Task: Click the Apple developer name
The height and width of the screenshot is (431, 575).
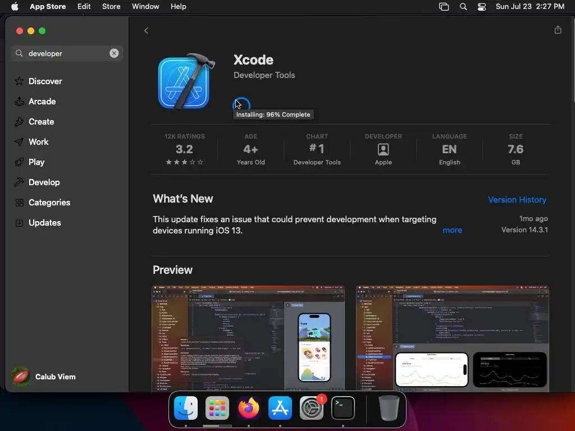Action: 383,162
